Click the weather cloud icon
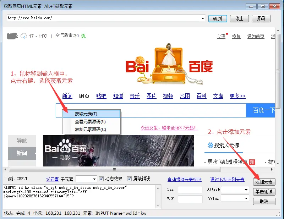The image size is (284, 219). tap(24, 36)
